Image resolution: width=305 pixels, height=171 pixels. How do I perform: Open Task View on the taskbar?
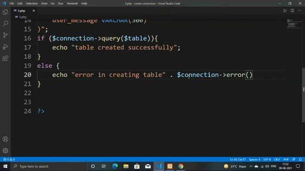tap(103, 166)
